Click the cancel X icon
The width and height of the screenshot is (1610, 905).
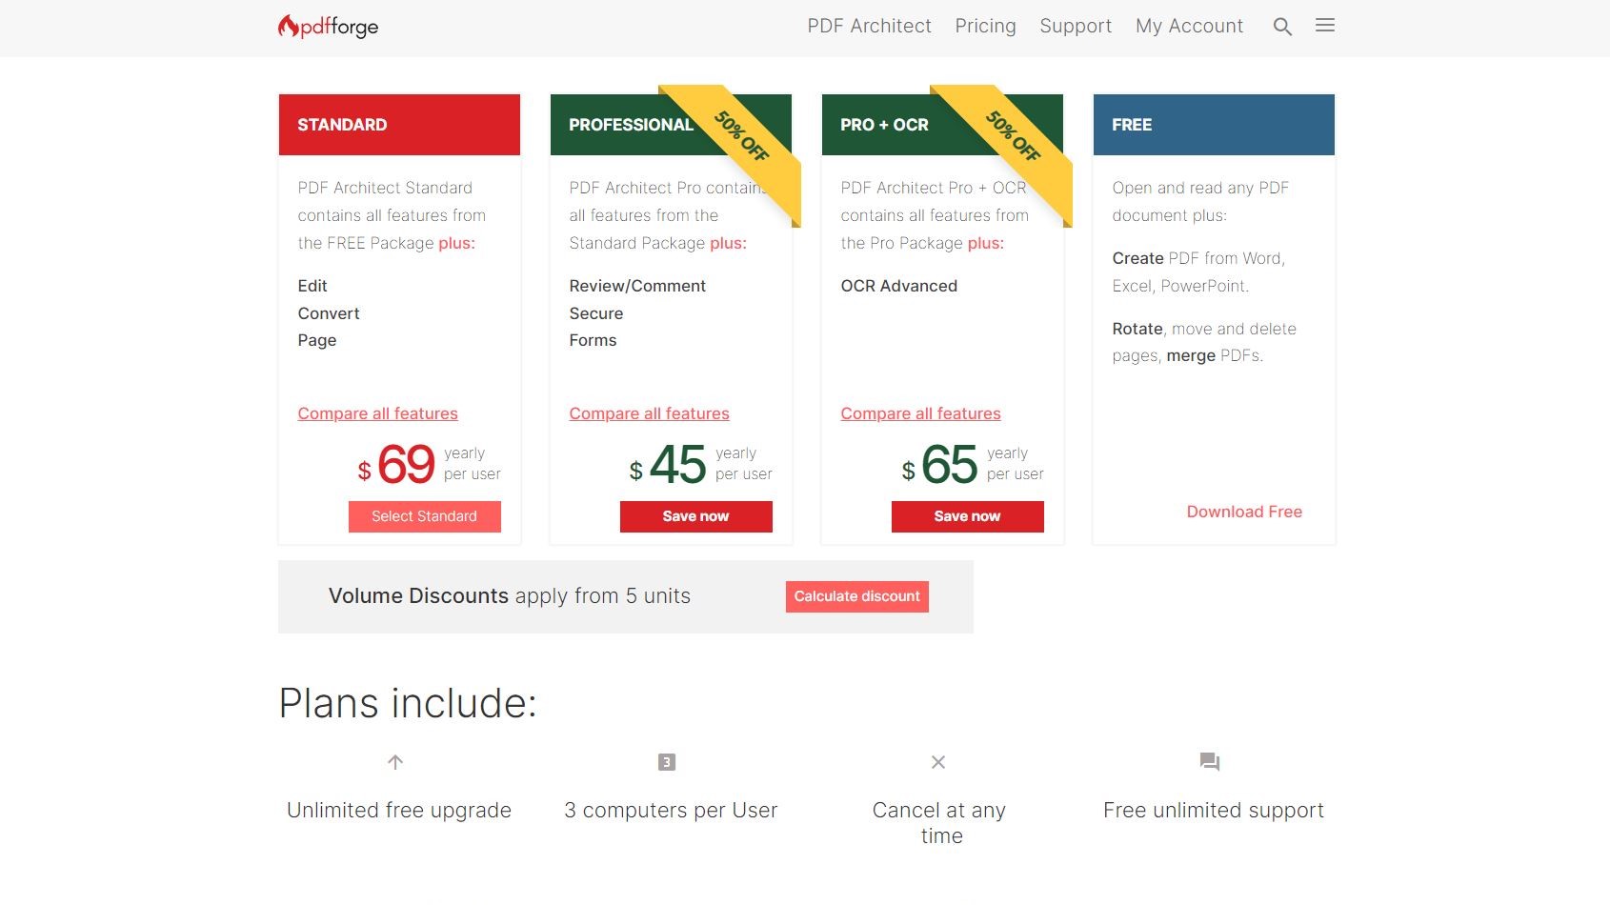pyautogui.click(x=938, y=762)
